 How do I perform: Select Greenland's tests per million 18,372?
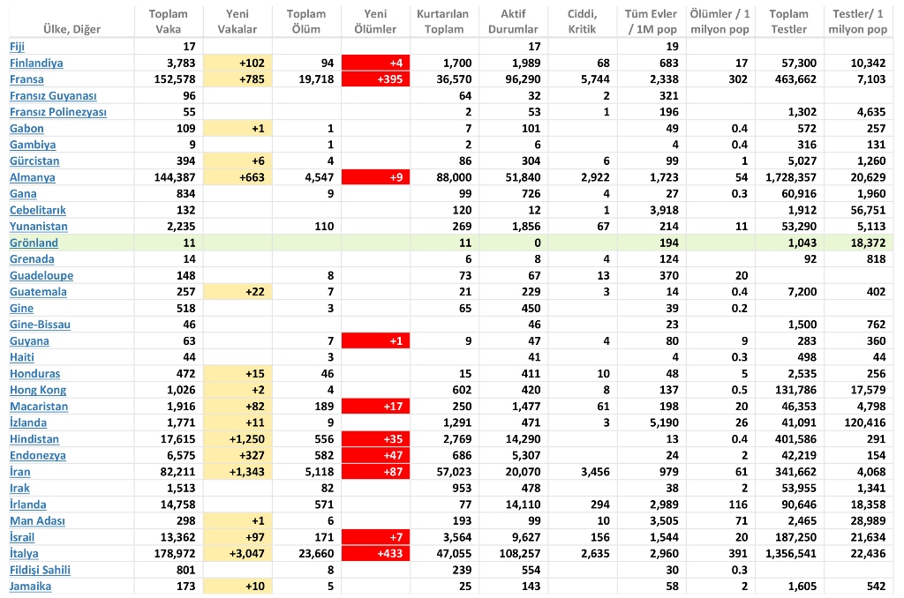coord(858,243)
